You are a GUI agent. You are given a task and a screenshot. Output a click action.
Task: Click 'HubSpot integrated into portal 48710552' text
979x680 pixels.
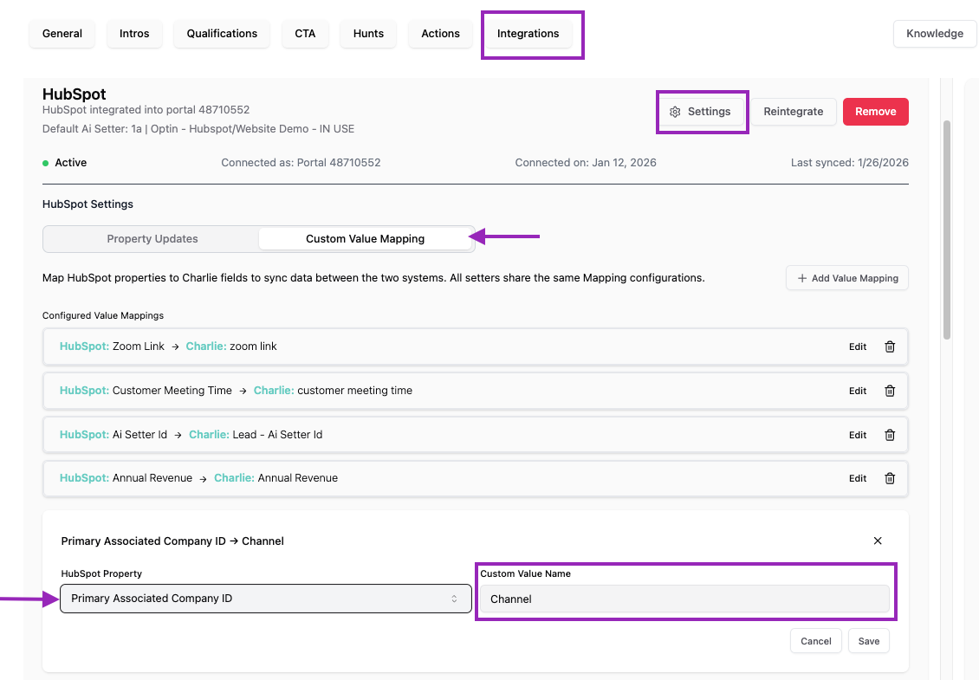tap(146, 110)
